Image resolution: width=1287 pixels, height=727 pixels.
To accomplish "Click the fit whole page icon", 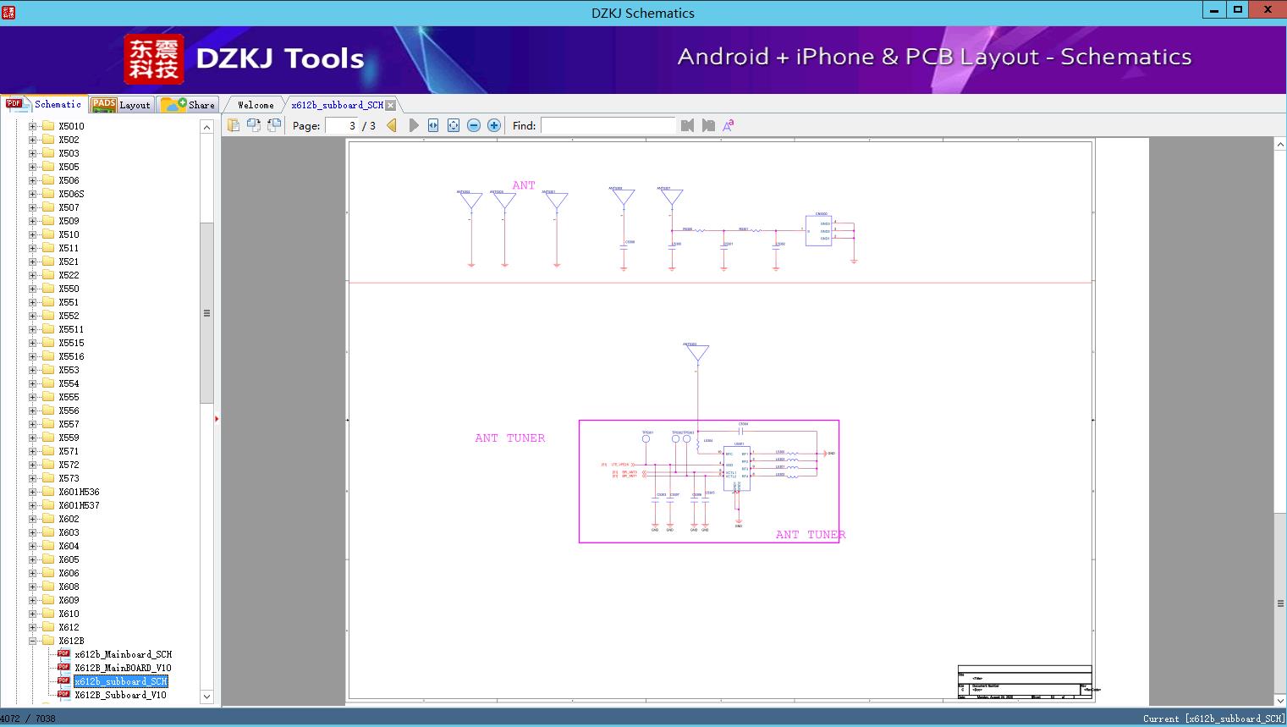I will pos(454,125).
